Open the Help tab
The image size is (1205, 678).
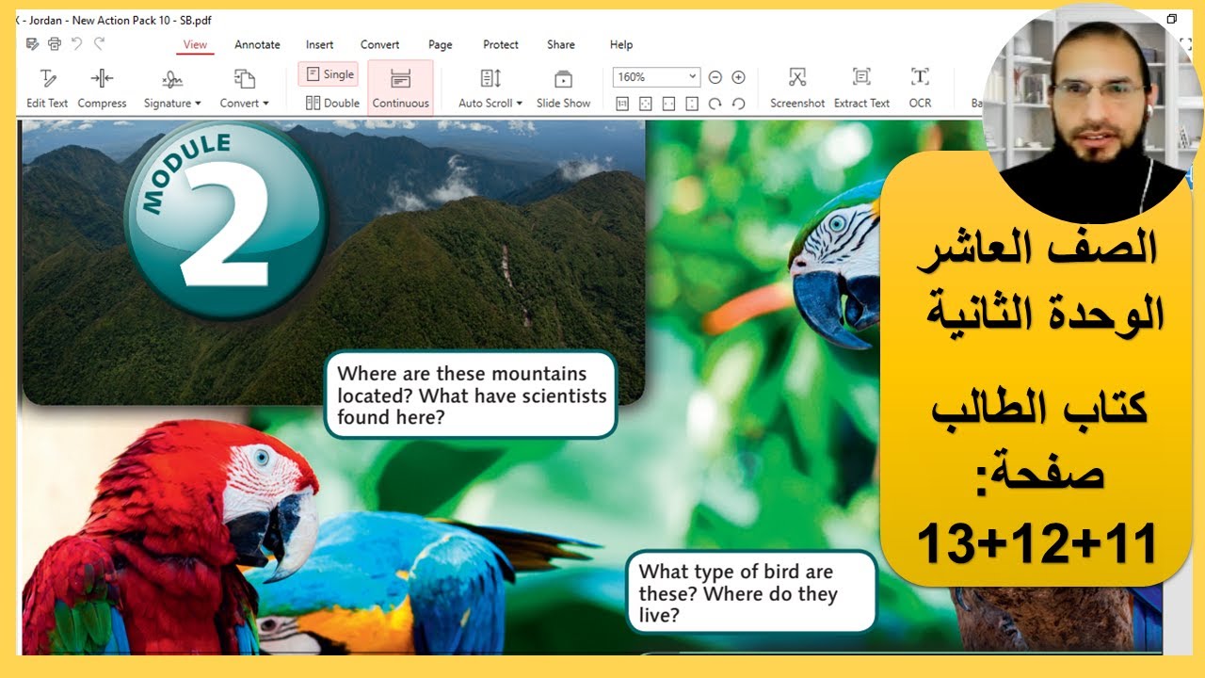click(x=621, y=44)
